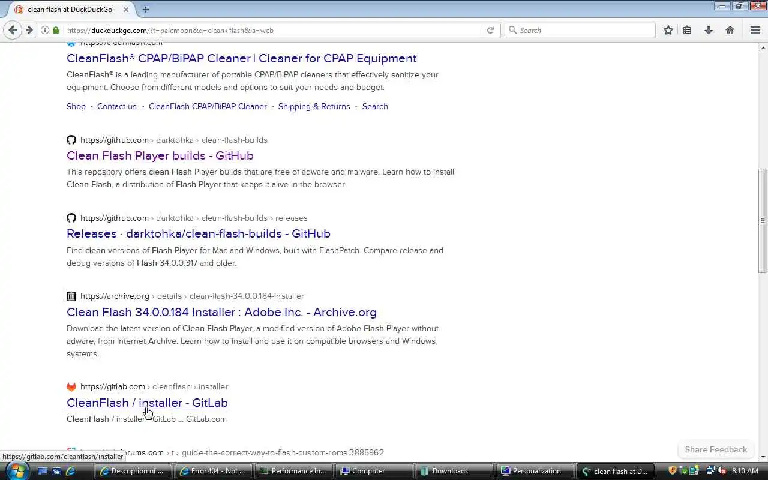Open the downloads arrow icon in toolbar

tap(709, 30)
